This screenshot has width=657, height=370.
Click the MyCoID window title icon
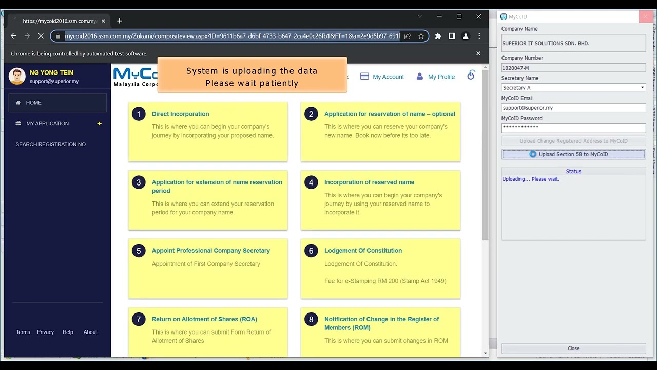click(x=504, y=17)
